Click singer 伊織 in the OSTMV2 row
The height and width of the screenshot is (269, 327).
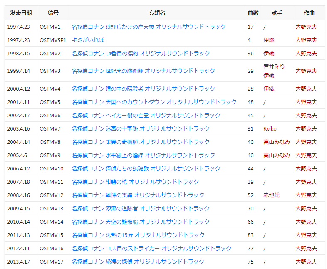[x=269, y=53]
